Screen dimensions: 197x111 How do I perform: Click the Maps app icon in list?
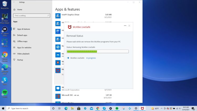pyautogui.click(x=58, y=63)
